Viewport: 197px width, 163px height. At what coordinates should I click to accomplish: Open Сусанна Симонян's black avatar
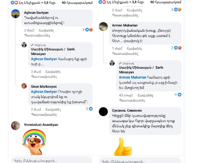point(103,112)
